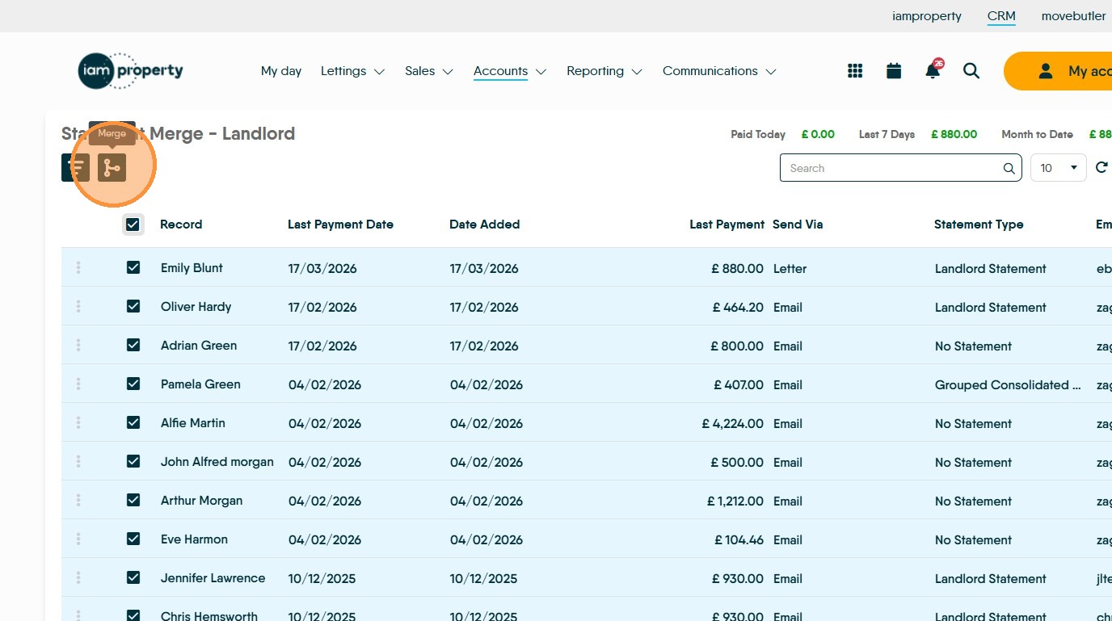Expand the Accounts menu
Image resolution: width=1112 pixels, height=621 pixels.
pyautogui.click(x=510, y=71)
